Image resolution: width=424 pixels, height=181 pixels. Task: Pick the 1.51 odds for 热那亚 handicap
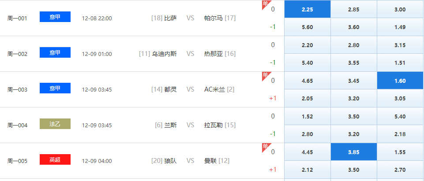point(400,63)
